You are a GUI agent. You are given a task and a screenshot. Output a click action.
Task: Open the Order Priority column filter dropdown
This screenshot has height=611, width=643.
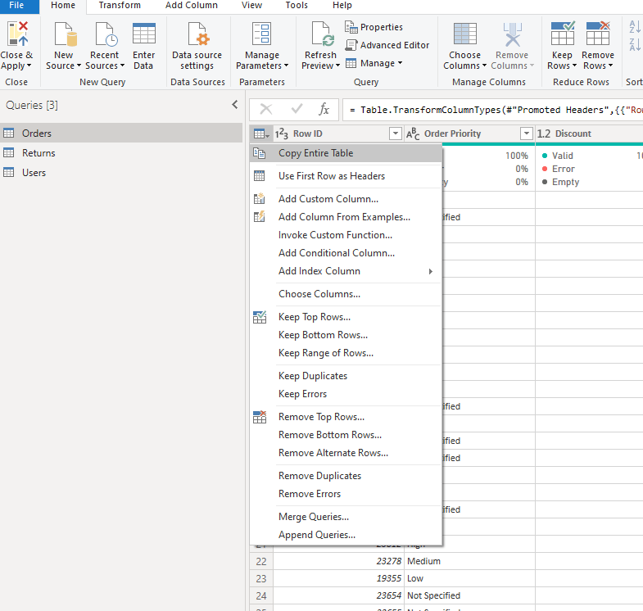click(527, 134)
